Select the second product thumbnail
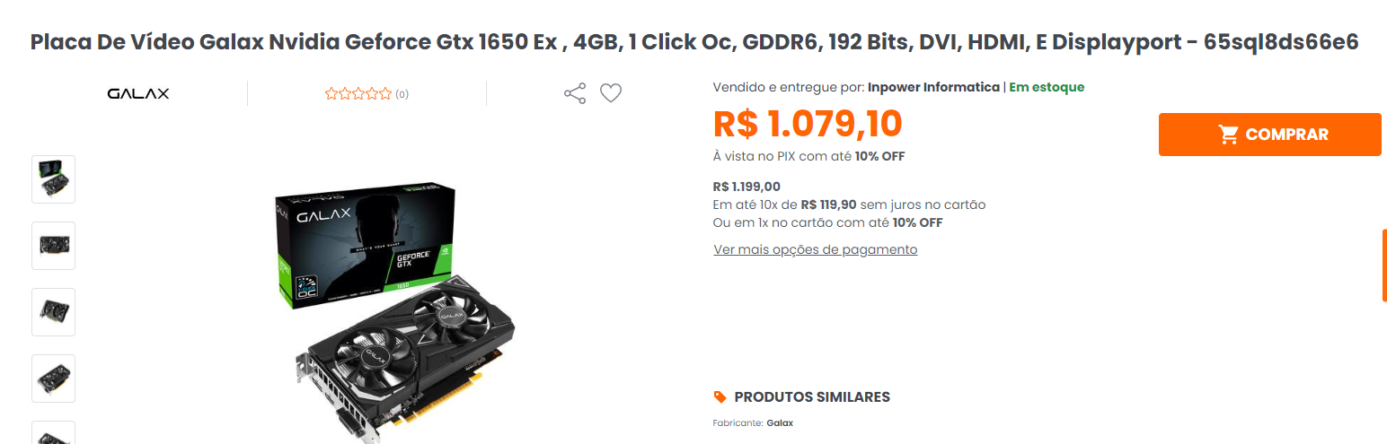 (54, 246)
